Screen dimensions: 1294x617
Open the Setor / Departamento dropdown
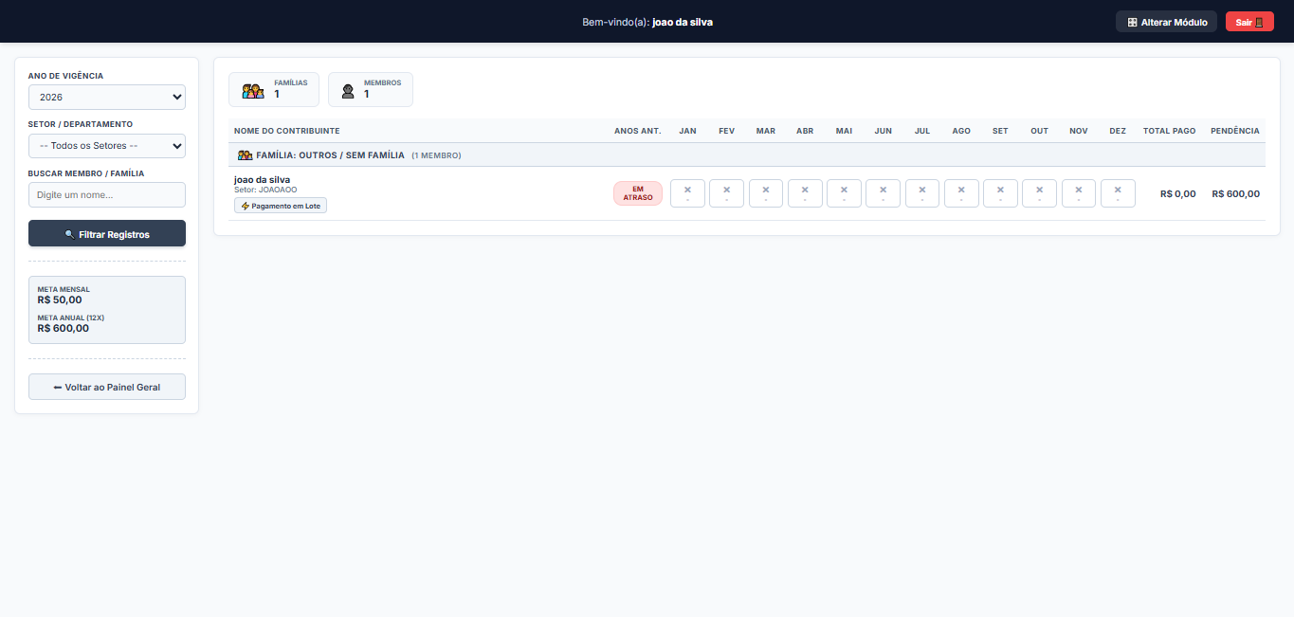(x=107, y=146)
